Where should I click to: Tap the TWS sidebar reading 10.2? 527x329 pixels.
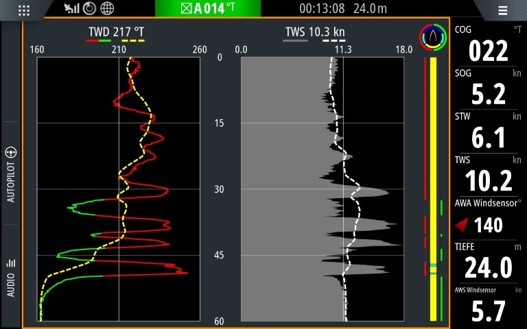tap(488, 174)
